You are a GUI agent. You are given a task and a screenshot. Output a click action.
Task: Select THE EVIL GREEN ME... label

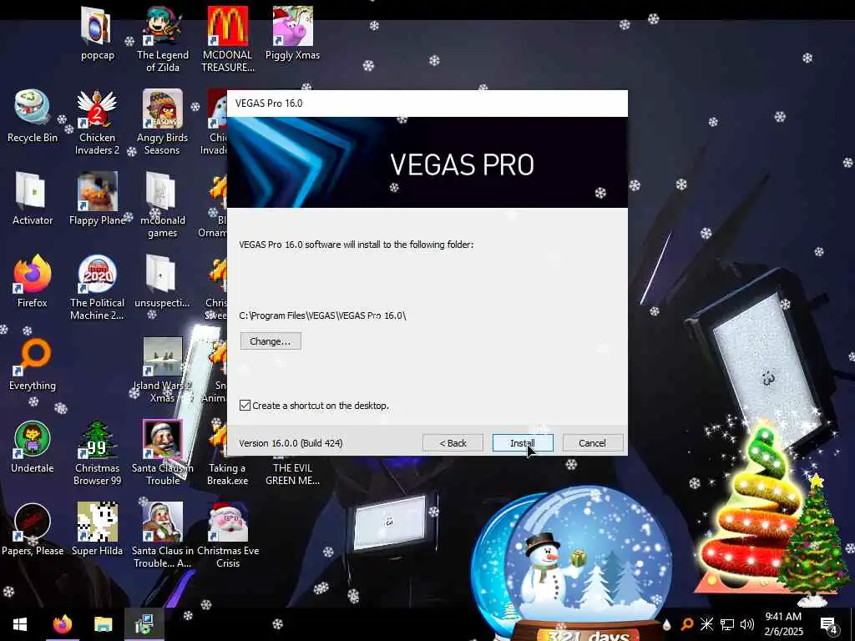tap(293, 474)
